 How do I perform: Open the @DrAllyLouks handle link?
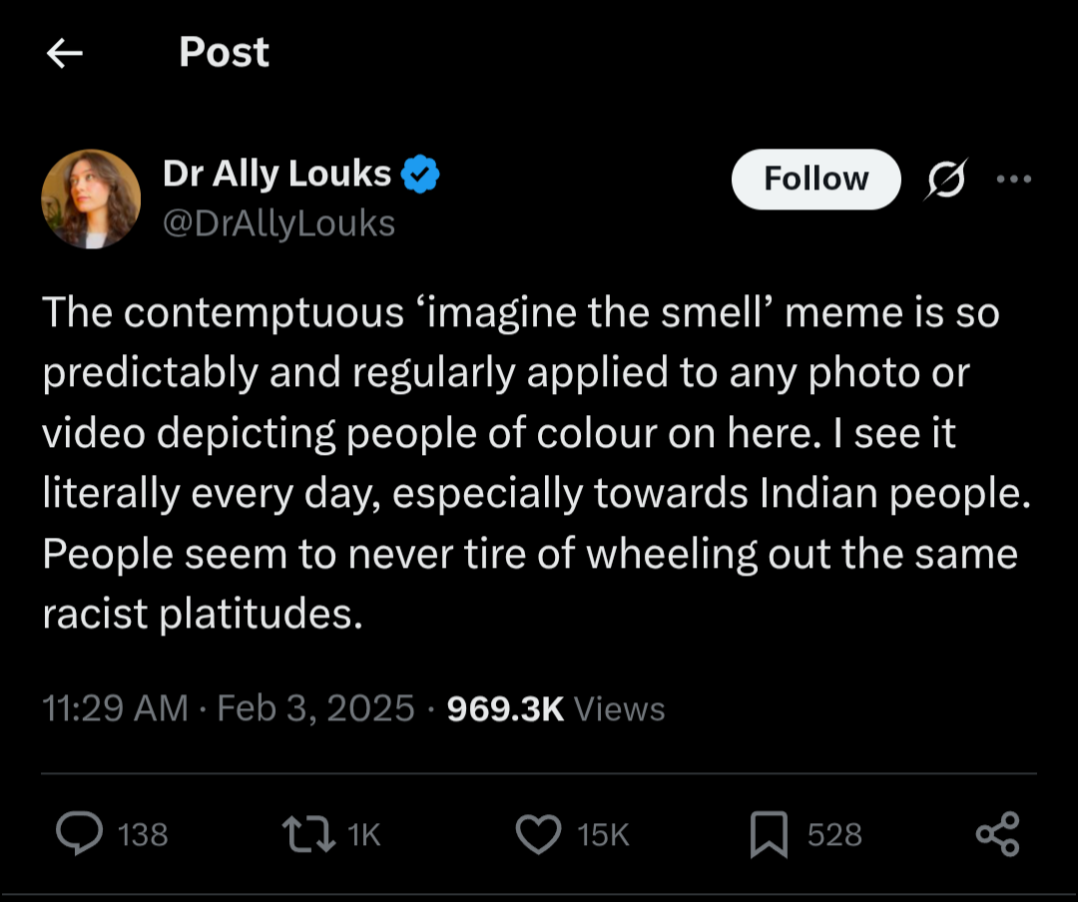[x=278, y=224]
